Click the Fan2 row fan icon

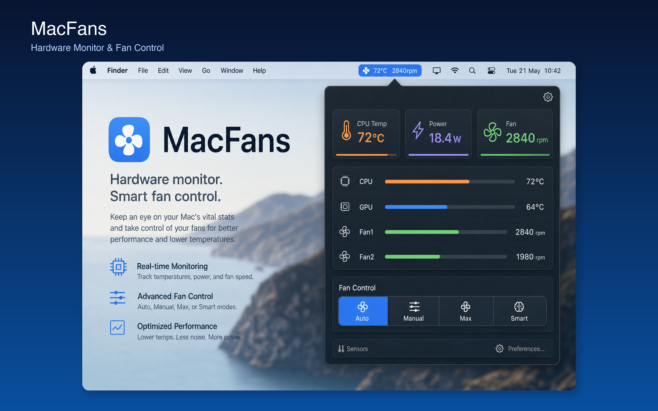[344, 256]
